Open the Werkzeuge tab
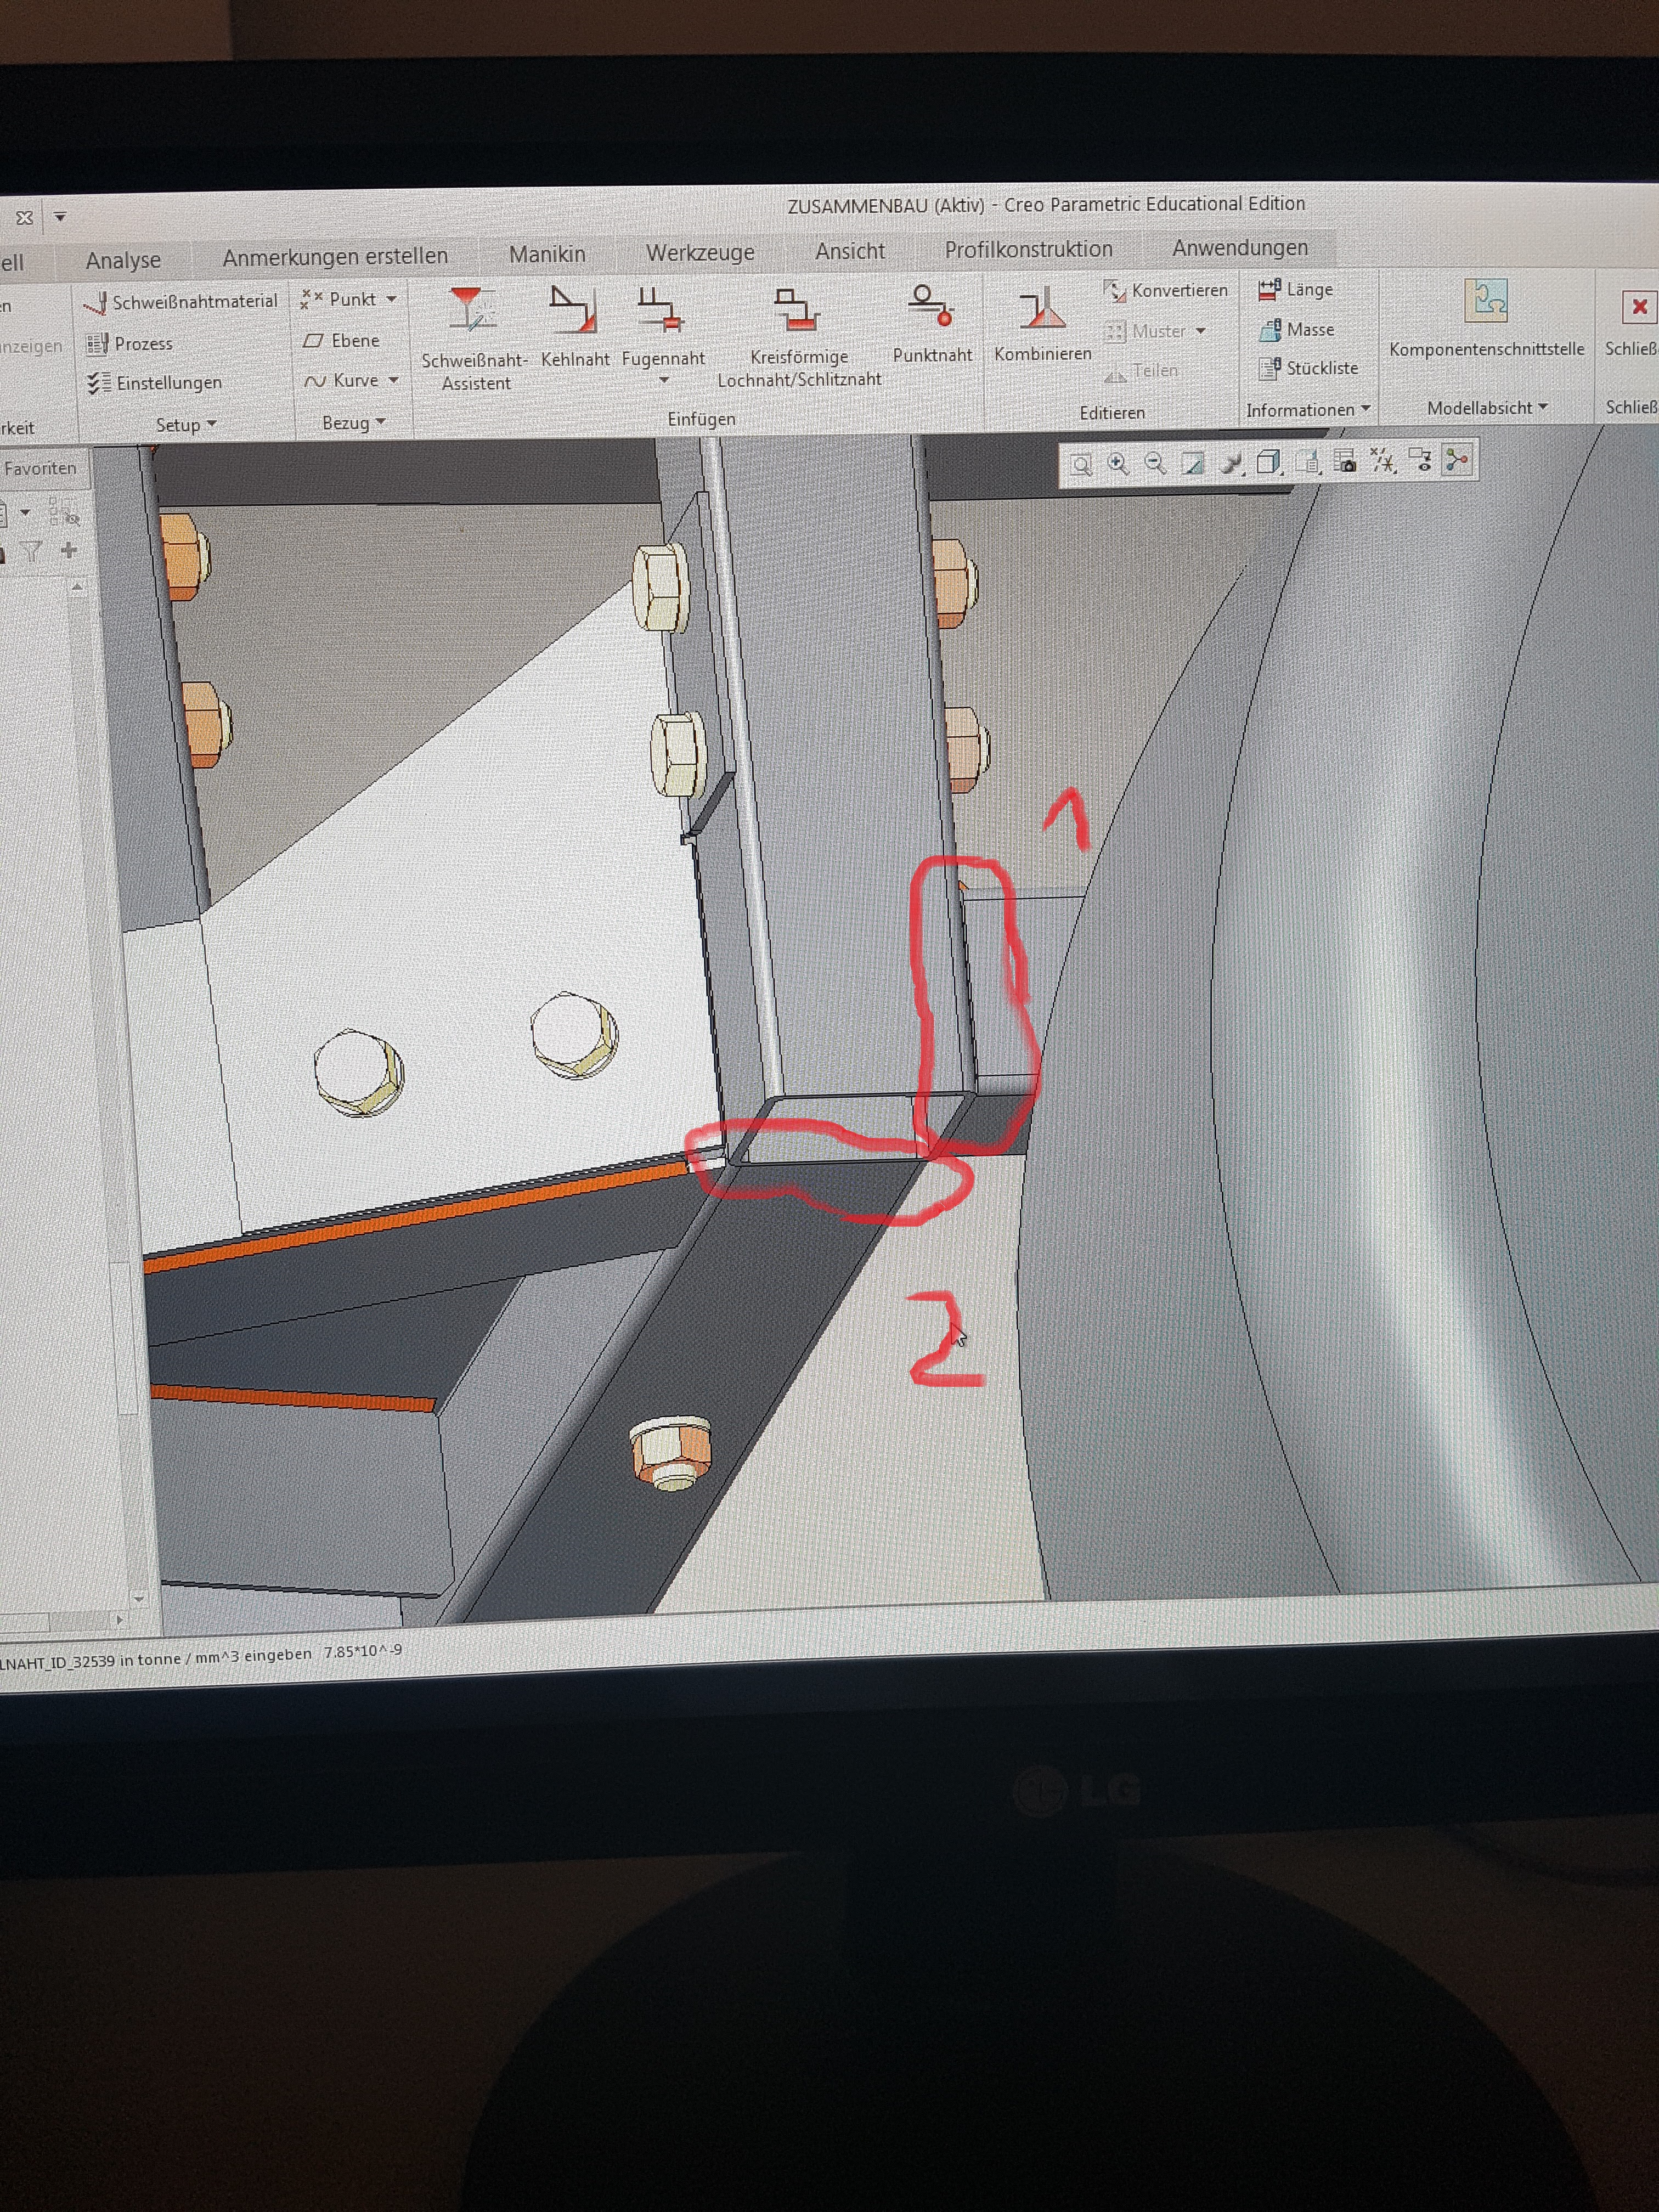1659x2212 pixels. coord(700,253)
